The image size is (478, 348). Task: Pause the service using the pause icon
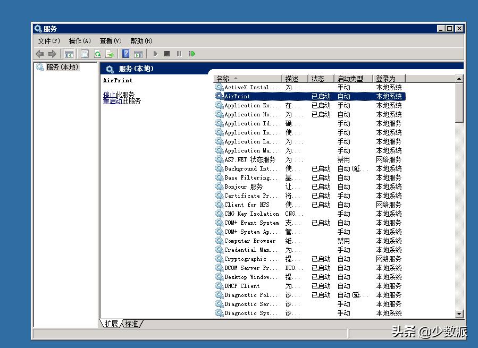[180, 53]
